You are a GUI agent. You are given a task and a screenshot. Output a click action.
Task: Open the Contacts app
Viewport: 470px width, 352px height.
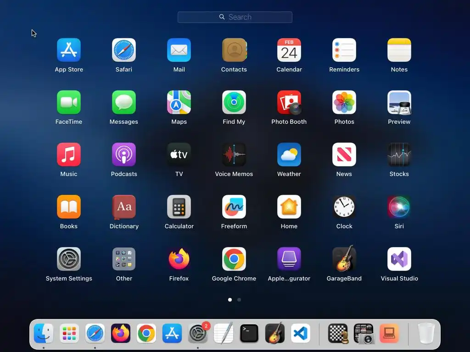point(234,50)
